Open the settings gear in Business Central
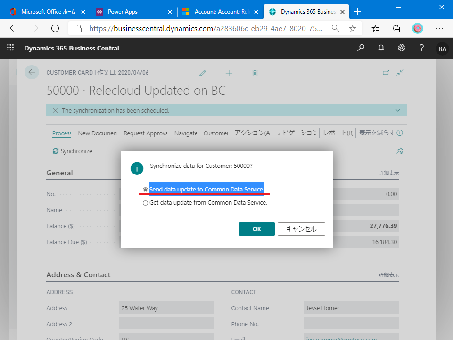Screen dimensions: 453x340 coord(401,48)
